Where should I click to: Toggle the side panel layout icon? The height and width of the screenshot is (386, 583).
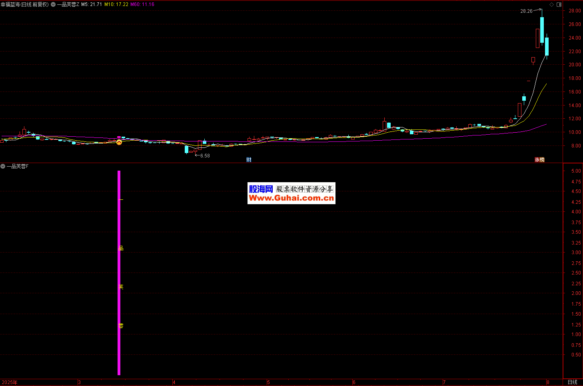[x=559, y=4]
